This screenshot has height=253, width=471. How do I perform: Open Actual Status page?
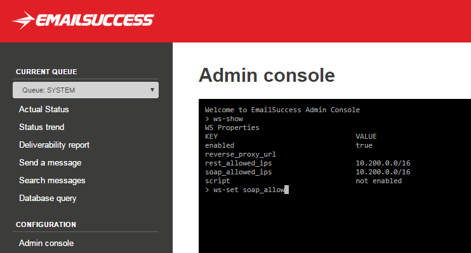[x=44, y=109]
